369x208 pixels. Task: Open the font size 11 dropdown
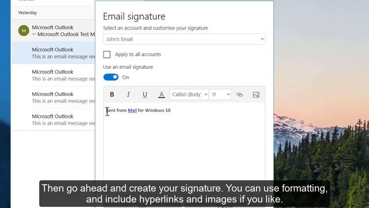pos(220,95)
